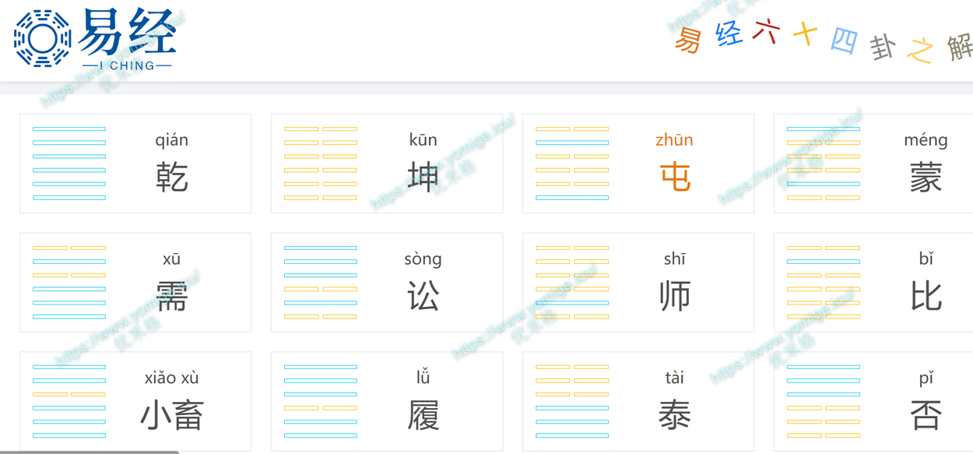Click the 履 hexagram line diagram
The image size is (973, 454).
(x=321, y=401)
